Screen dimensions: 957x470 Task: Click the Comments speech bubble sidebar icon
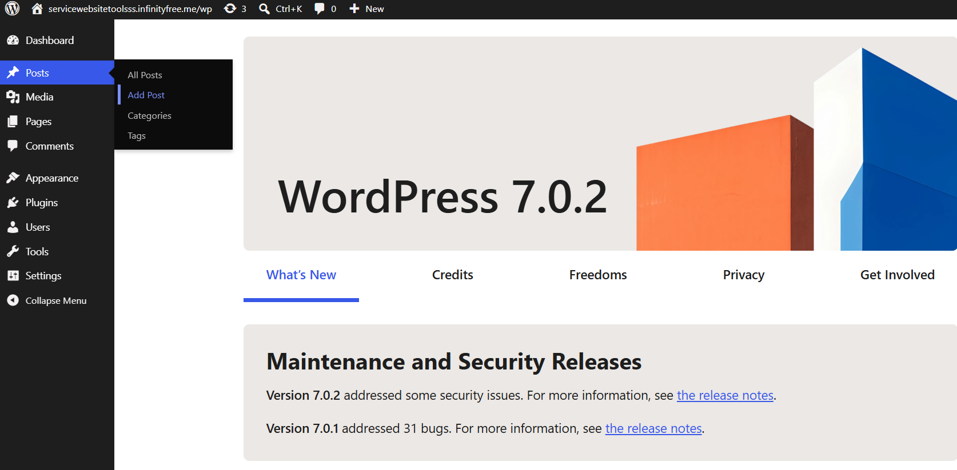coord(13,146)
